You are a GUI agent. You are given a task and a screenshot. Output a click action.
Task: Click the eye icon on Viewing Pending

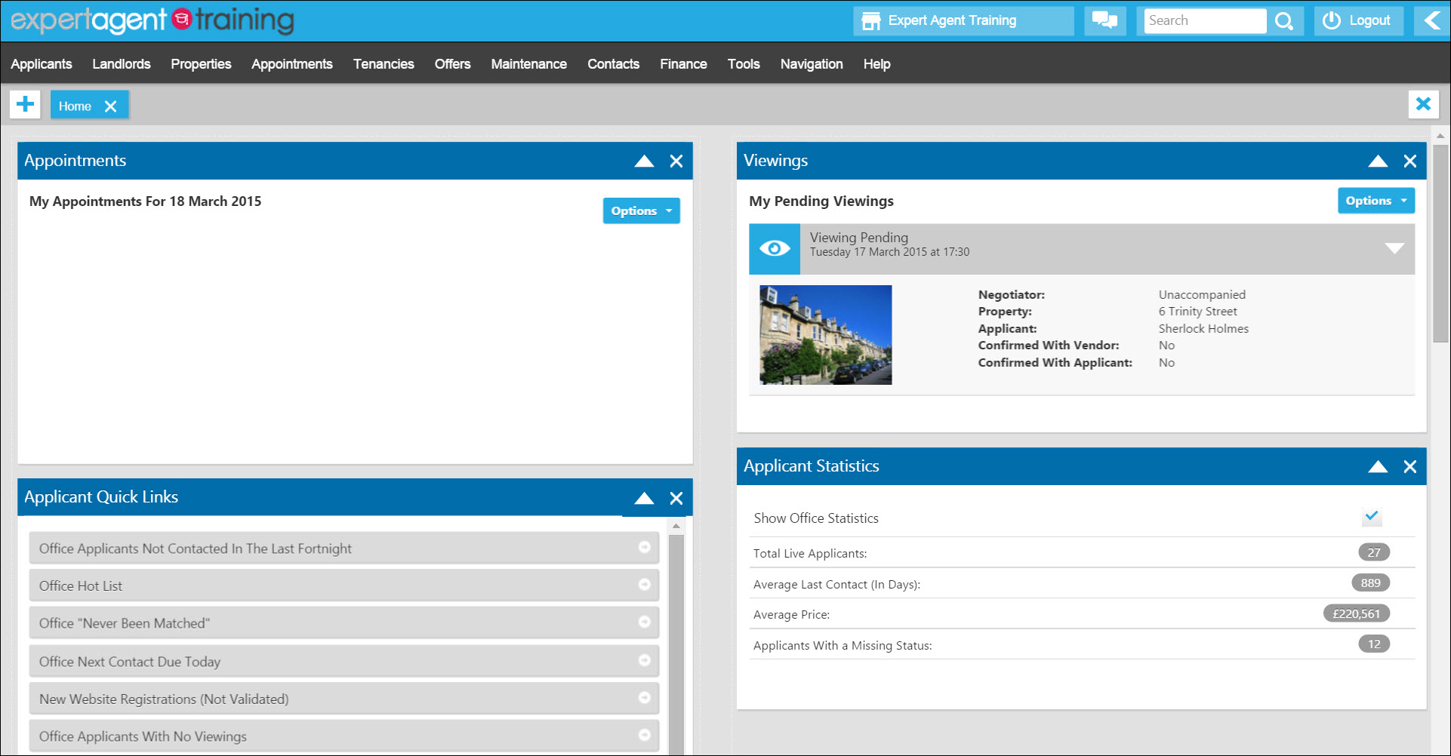click(x=775, y=248)
